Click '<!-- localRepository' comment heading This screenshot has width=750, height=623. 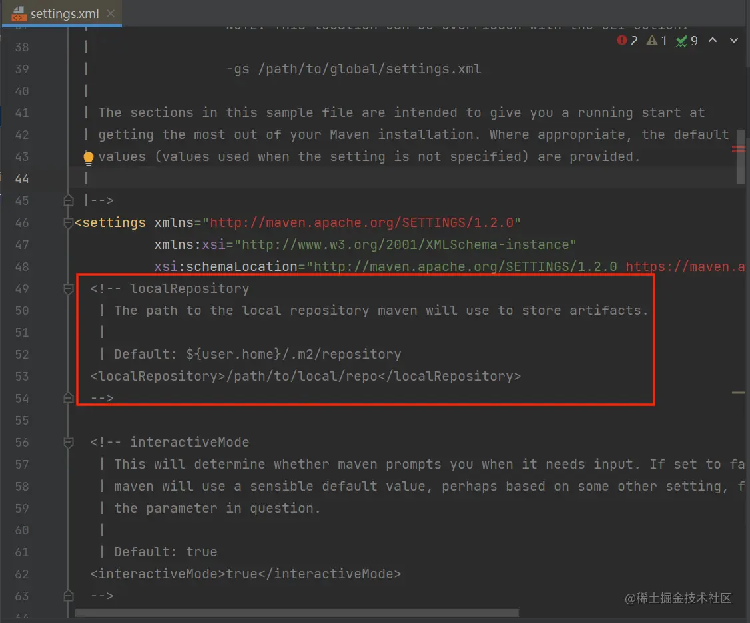pos(170,289)
